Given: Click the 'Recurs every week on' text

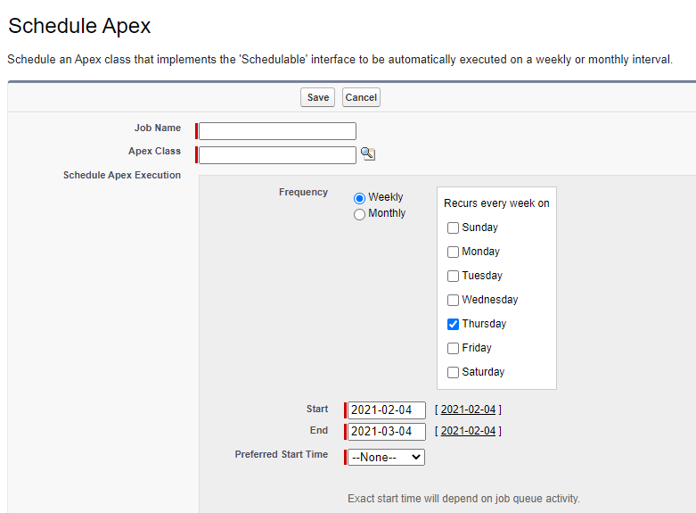Looking at the screenshot, I should (x=496, y=203).
